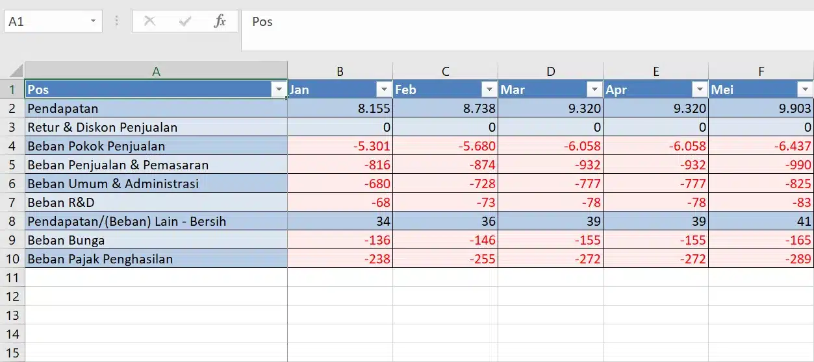Open the Jan column filter dropdown

384,90
